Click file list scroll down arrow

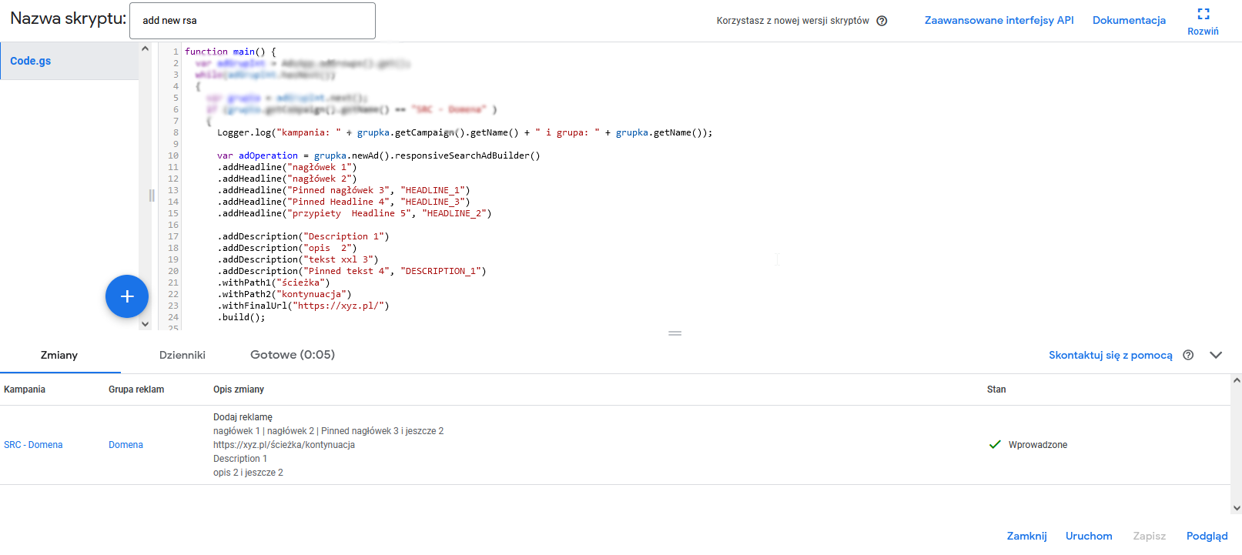[x=145, y=324]
